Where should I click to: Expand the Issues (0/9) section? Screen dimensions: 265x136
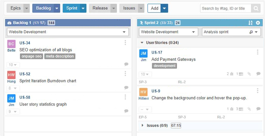[143, 125]
